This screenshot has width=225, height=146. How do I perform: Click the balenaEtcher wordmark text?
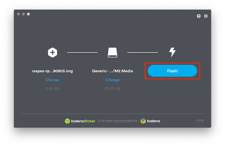(83, 121)
